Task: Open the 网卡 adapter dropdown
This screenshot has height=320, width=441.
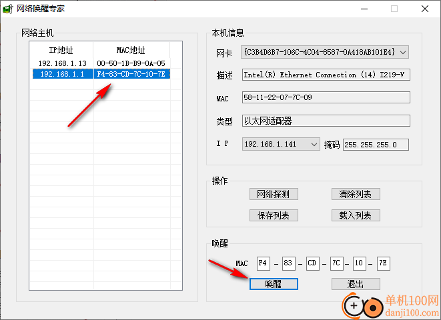Action: 324,52
